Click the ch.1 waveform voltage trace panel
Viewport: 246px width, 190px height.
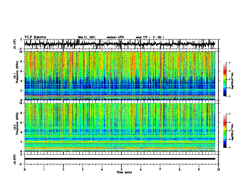click(121, 44)
